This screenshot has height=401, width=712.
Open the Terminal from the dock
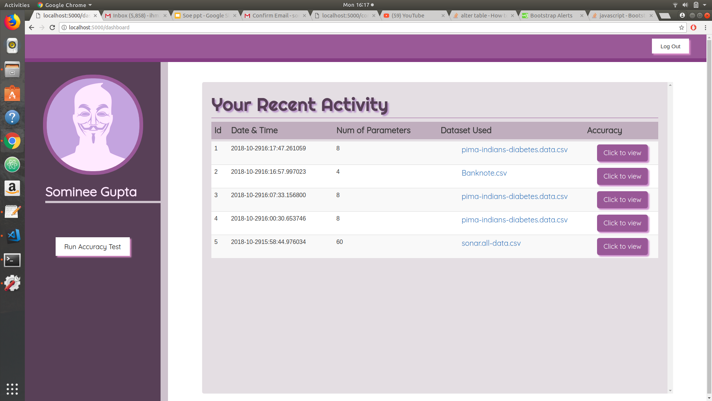click(x=12, y=260)
